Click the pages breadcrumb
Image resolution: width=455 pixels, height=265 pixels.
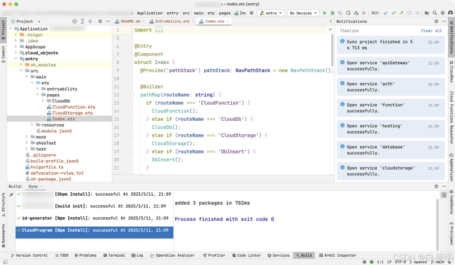225,13
